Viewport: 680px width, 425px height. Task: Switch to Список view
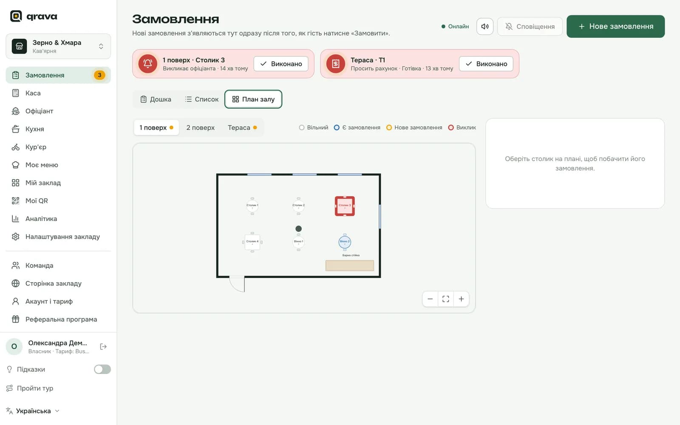coord(201,99)
